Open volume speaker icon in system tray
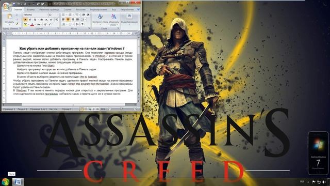 [324, 182]
